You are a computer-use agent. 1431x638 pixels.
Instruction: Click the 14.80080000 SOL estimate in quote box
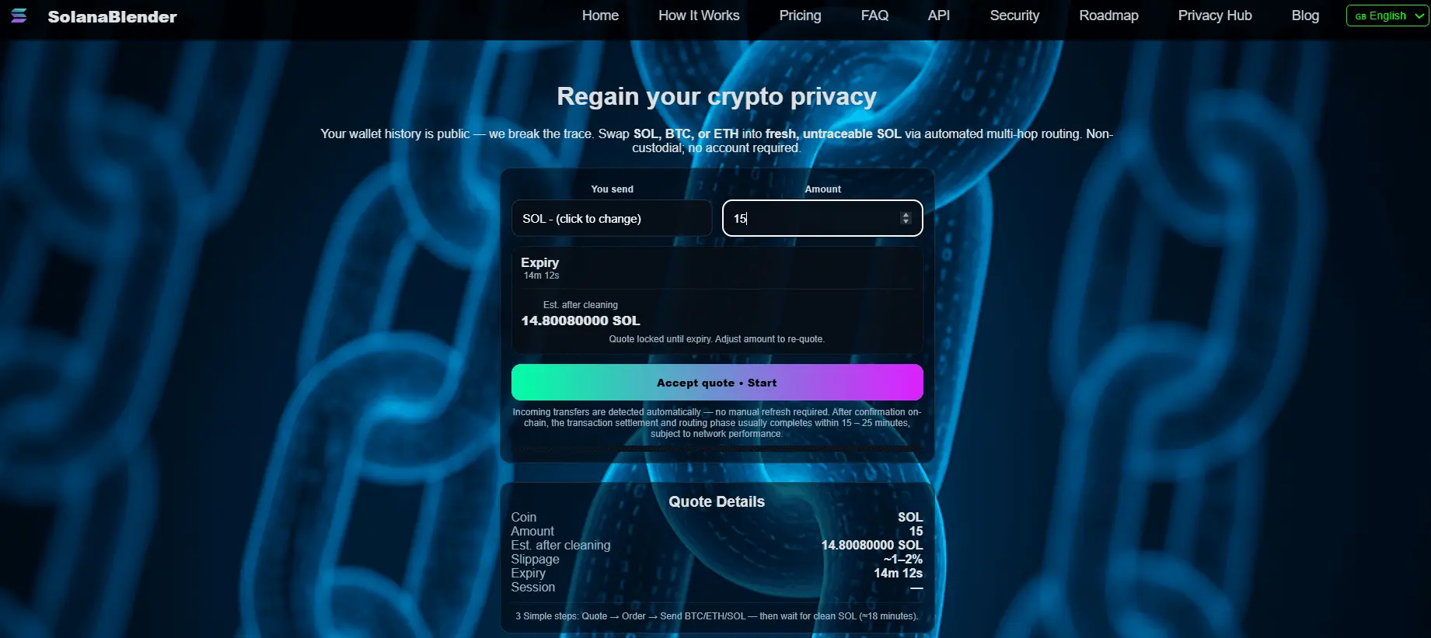[581, 321]
